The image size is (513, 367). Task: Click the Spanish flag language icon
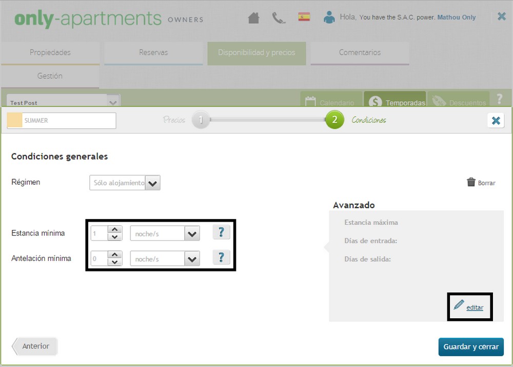point(304,17)
